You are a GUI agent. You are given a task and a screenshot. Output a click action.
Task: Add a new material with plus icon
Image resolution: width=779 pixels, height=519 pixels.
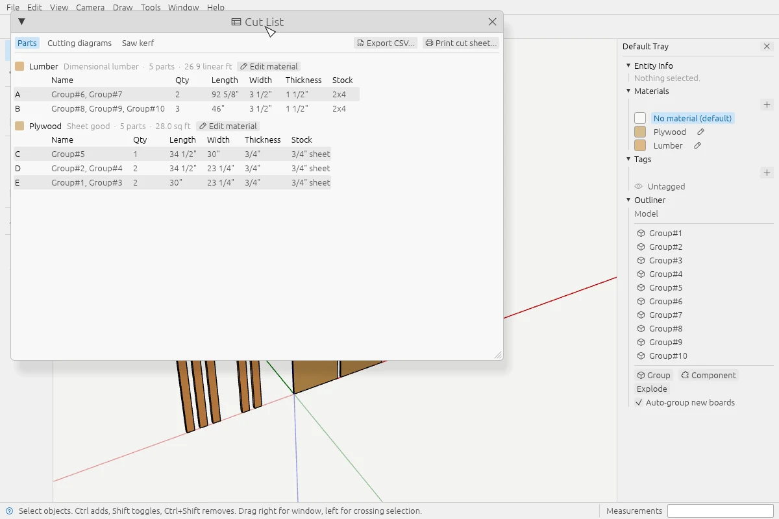click(767, 104)
